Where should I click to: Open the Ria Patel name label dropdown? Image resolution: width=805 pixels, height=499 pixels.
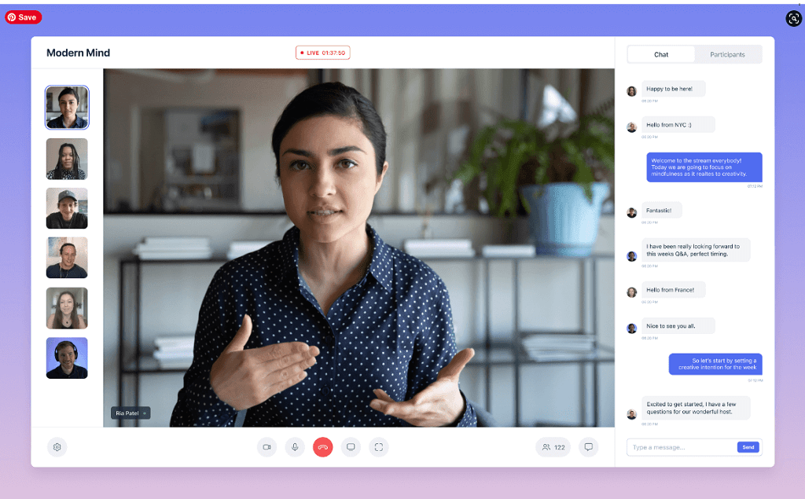(x=131, y=413)
